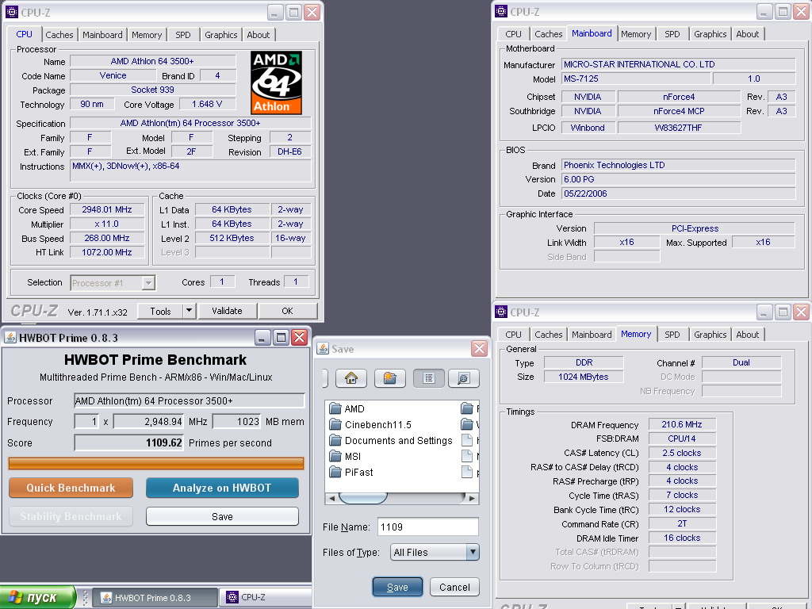
Task: Click DRAM Frequency value 210.6 MHz
Action: click(x=681, y=425)
